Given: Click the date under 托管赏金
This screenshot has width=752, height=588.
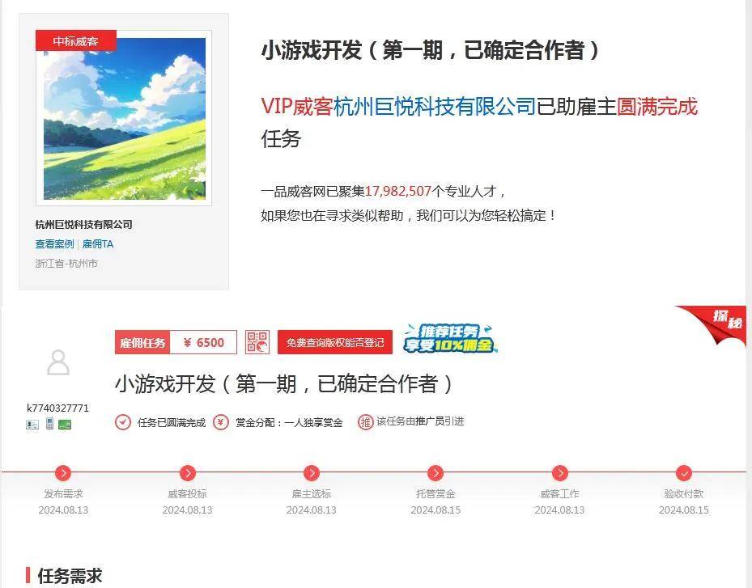Looking at the screenshot, I should [435, 510].
